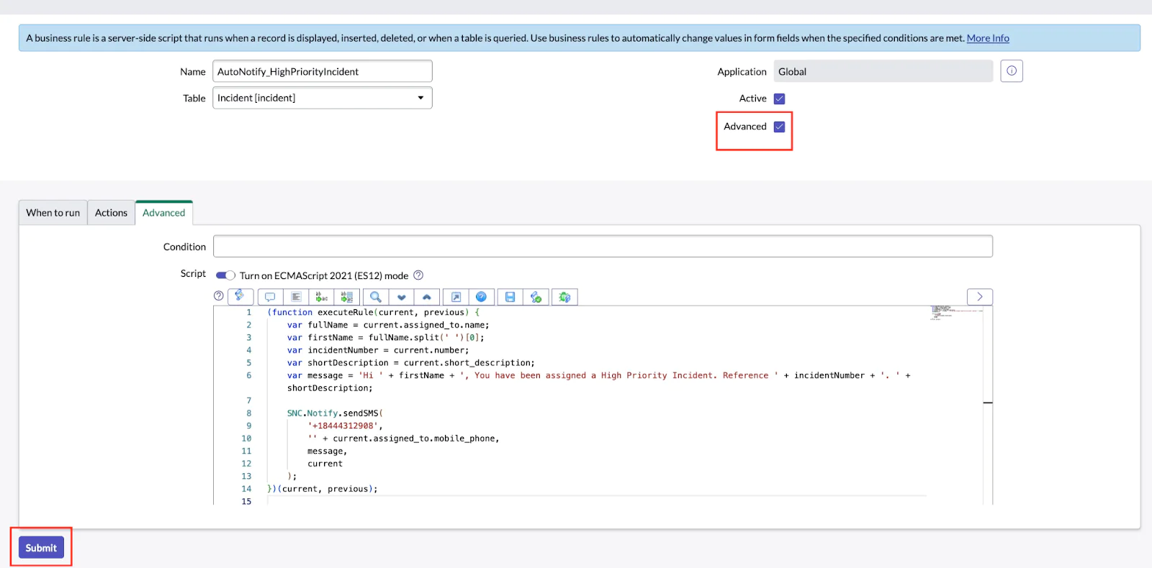Viewport: 1152px width, 568px height.
Task: Click the toggle comment speech bubble icon
Action: click(270, 297)
